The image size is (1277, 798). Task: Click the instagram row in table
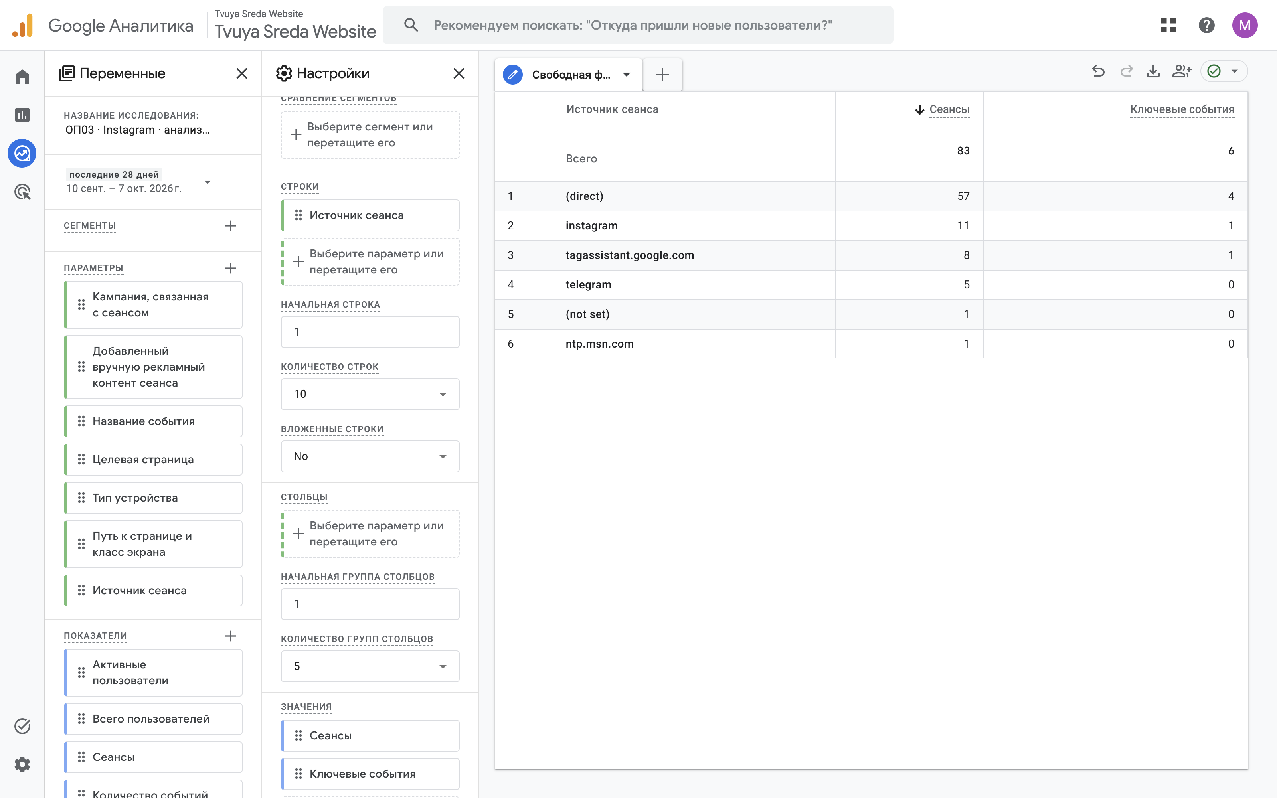(x=871, y=226)
